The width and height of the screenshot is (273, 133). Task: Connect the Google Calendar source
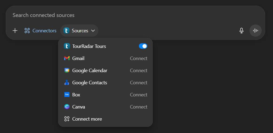138,71
